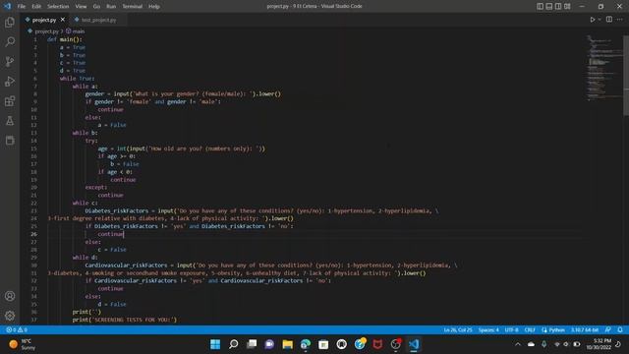Click the VS Code taskbar icon
The height and width of the screenshot is (354, 629).
tap(414, 344)
